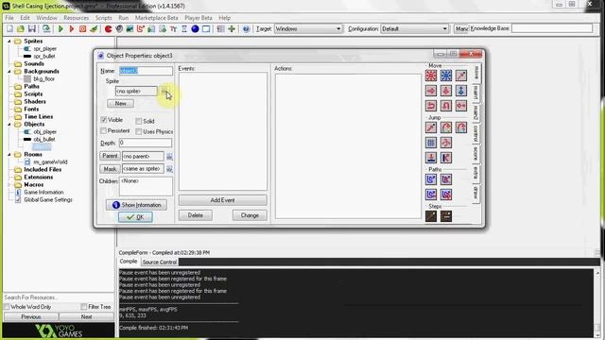Check Whole Word Only option
Screen dimensions: 605x340
point(7,307)
